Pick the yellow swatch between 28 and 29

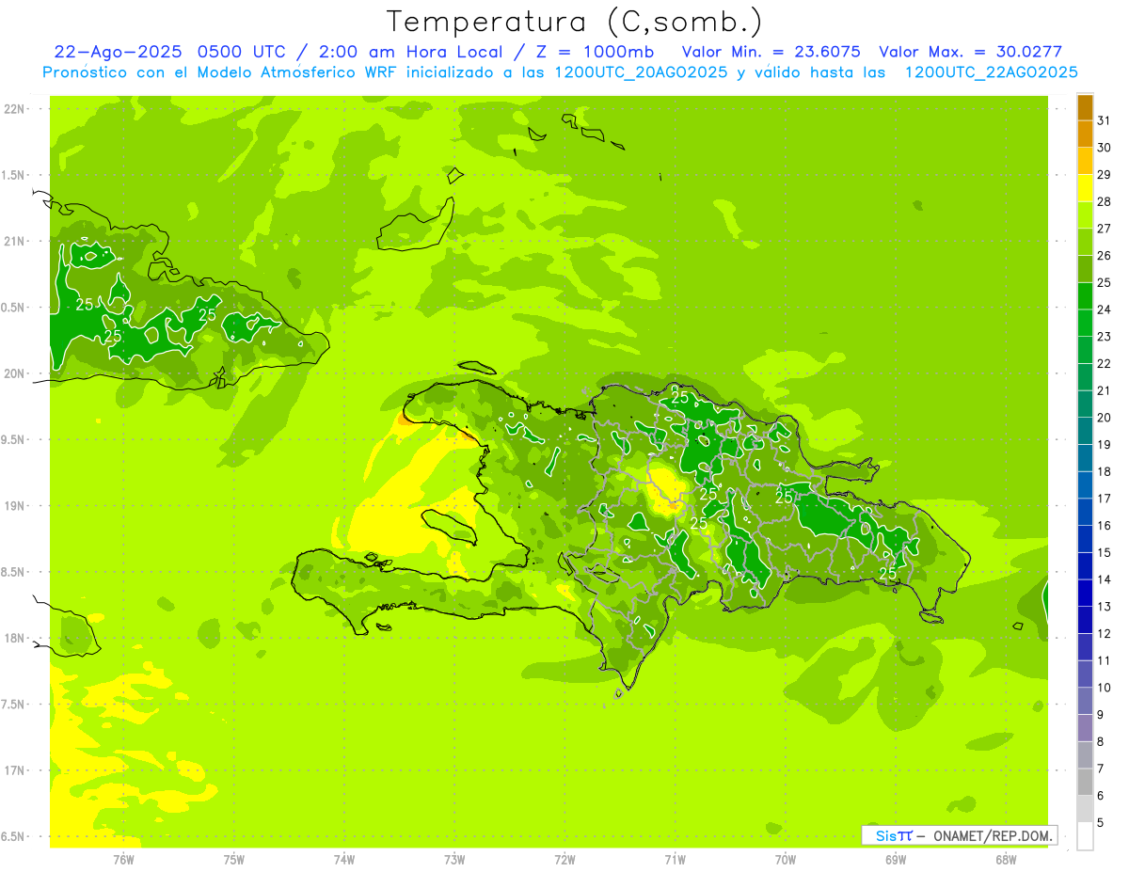click(x=1085, y=188)
